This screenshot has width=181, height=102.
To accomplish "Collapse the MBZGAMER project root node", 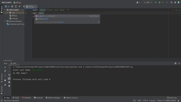I will (x=5, y=10).
